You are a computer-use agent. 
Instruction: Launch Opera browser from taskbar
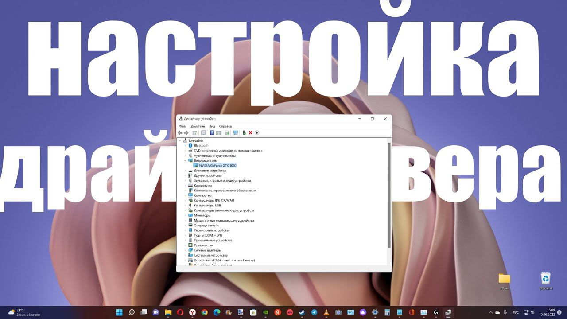tap(180, 312)
